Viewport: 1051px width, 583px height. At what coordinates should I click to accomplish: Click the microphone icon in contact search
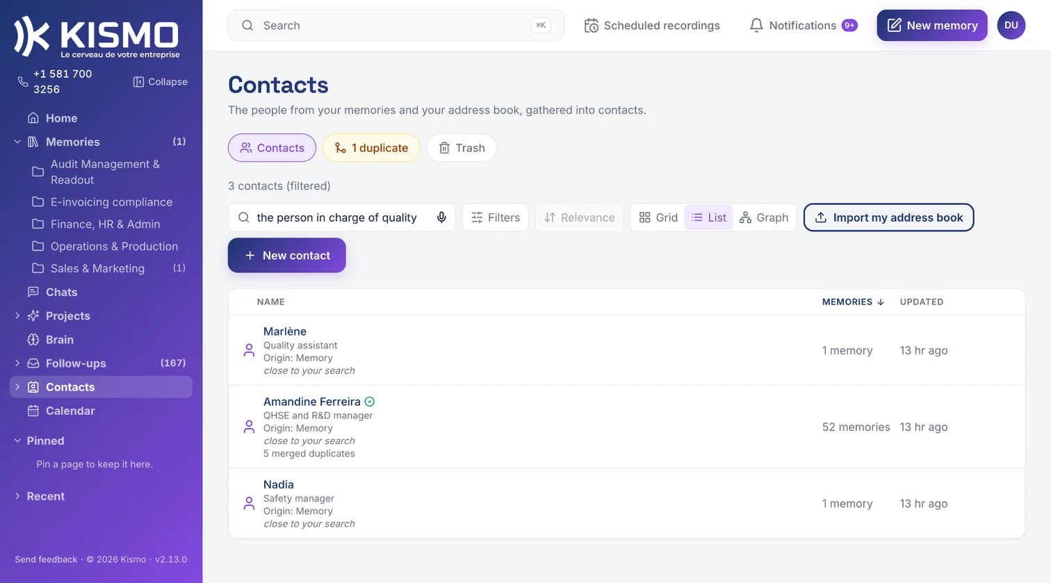tap(441, 217)
